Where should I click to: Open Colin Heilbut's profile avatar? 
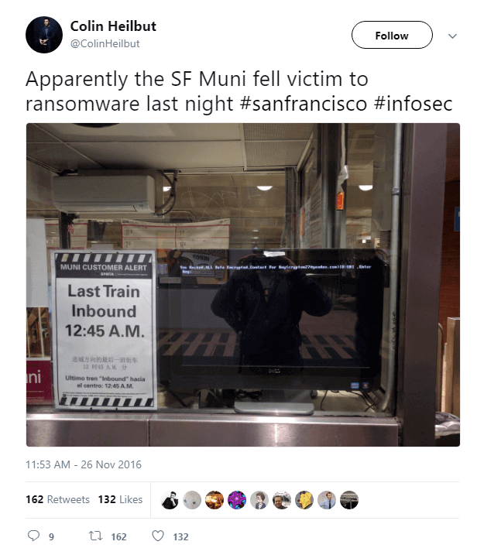pos(44,35)
